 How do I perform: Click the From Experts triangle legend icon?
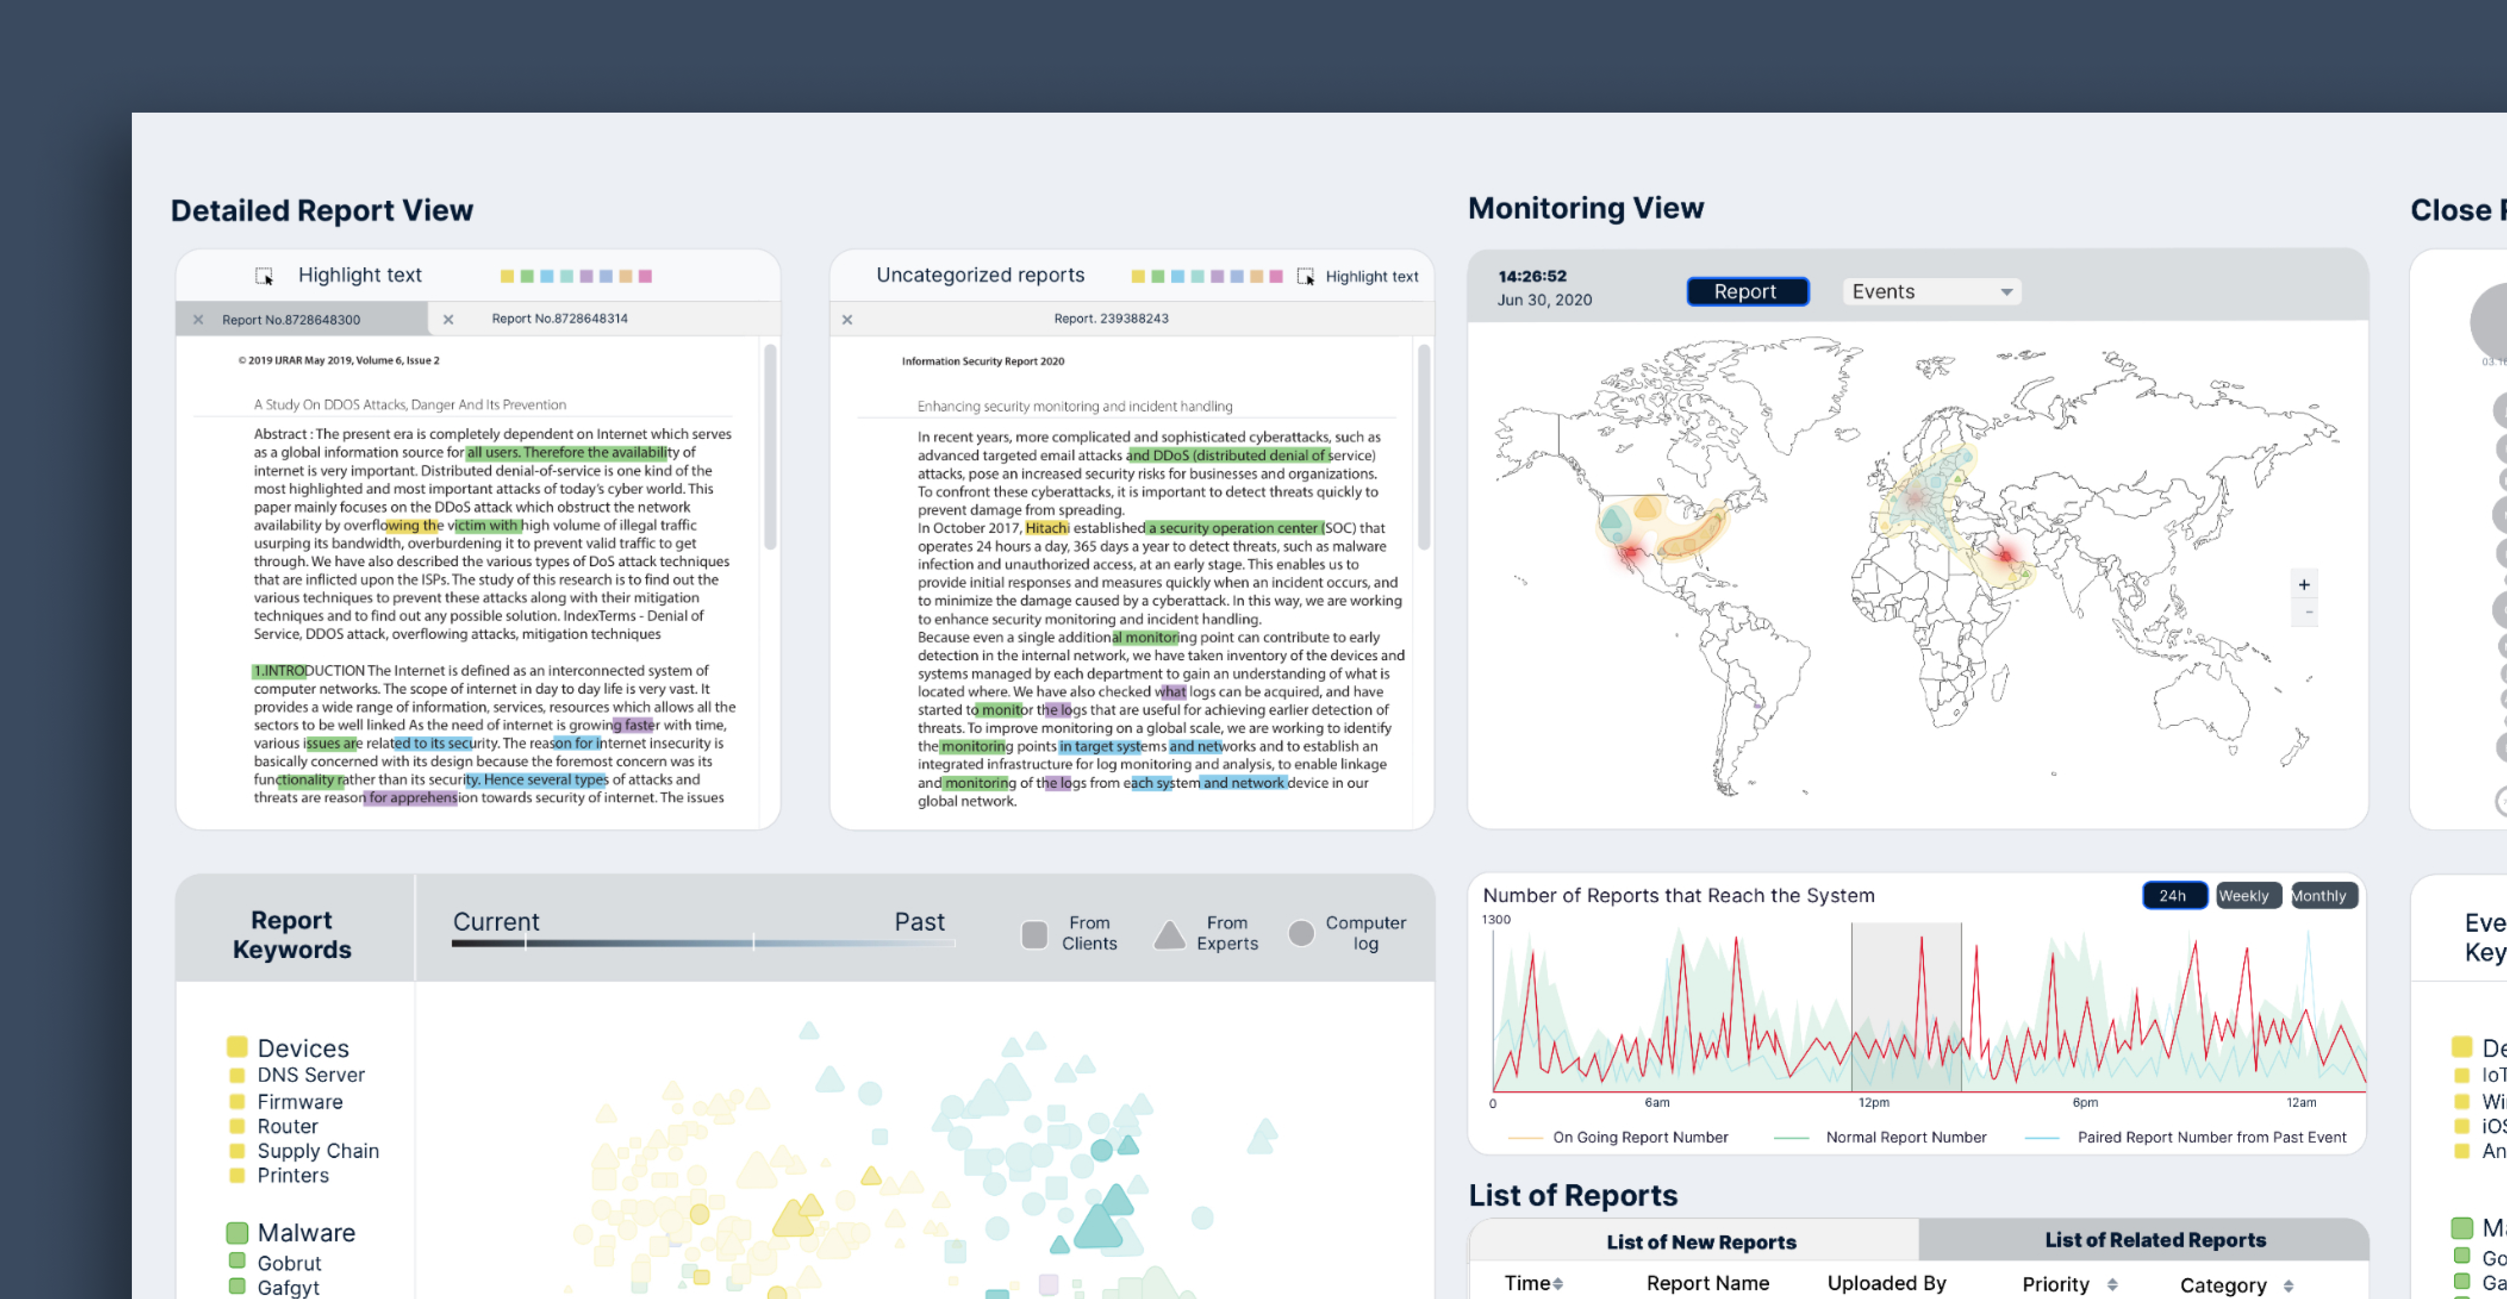pos(1169,935)
